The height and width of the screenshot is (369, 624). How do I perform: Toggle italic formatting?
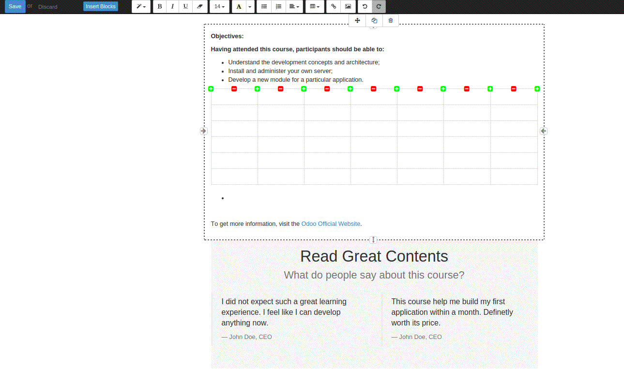tap(172, 7)
